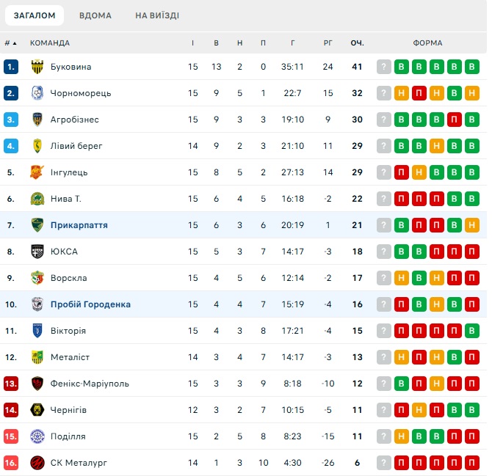
Task: Click the Лівий берег club crest
Action: point(37,146)
